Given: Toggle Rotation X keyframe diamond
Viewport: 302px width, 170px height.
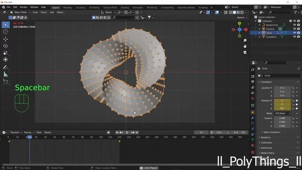Looking at the screenshot, I should coord(297,101).
